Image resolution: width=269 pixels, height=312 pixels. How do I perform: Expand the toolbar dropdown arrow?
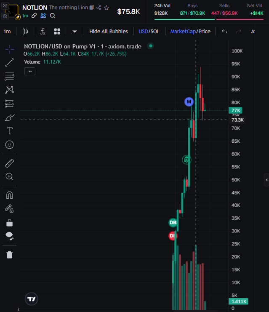click(x=75, y=32)
